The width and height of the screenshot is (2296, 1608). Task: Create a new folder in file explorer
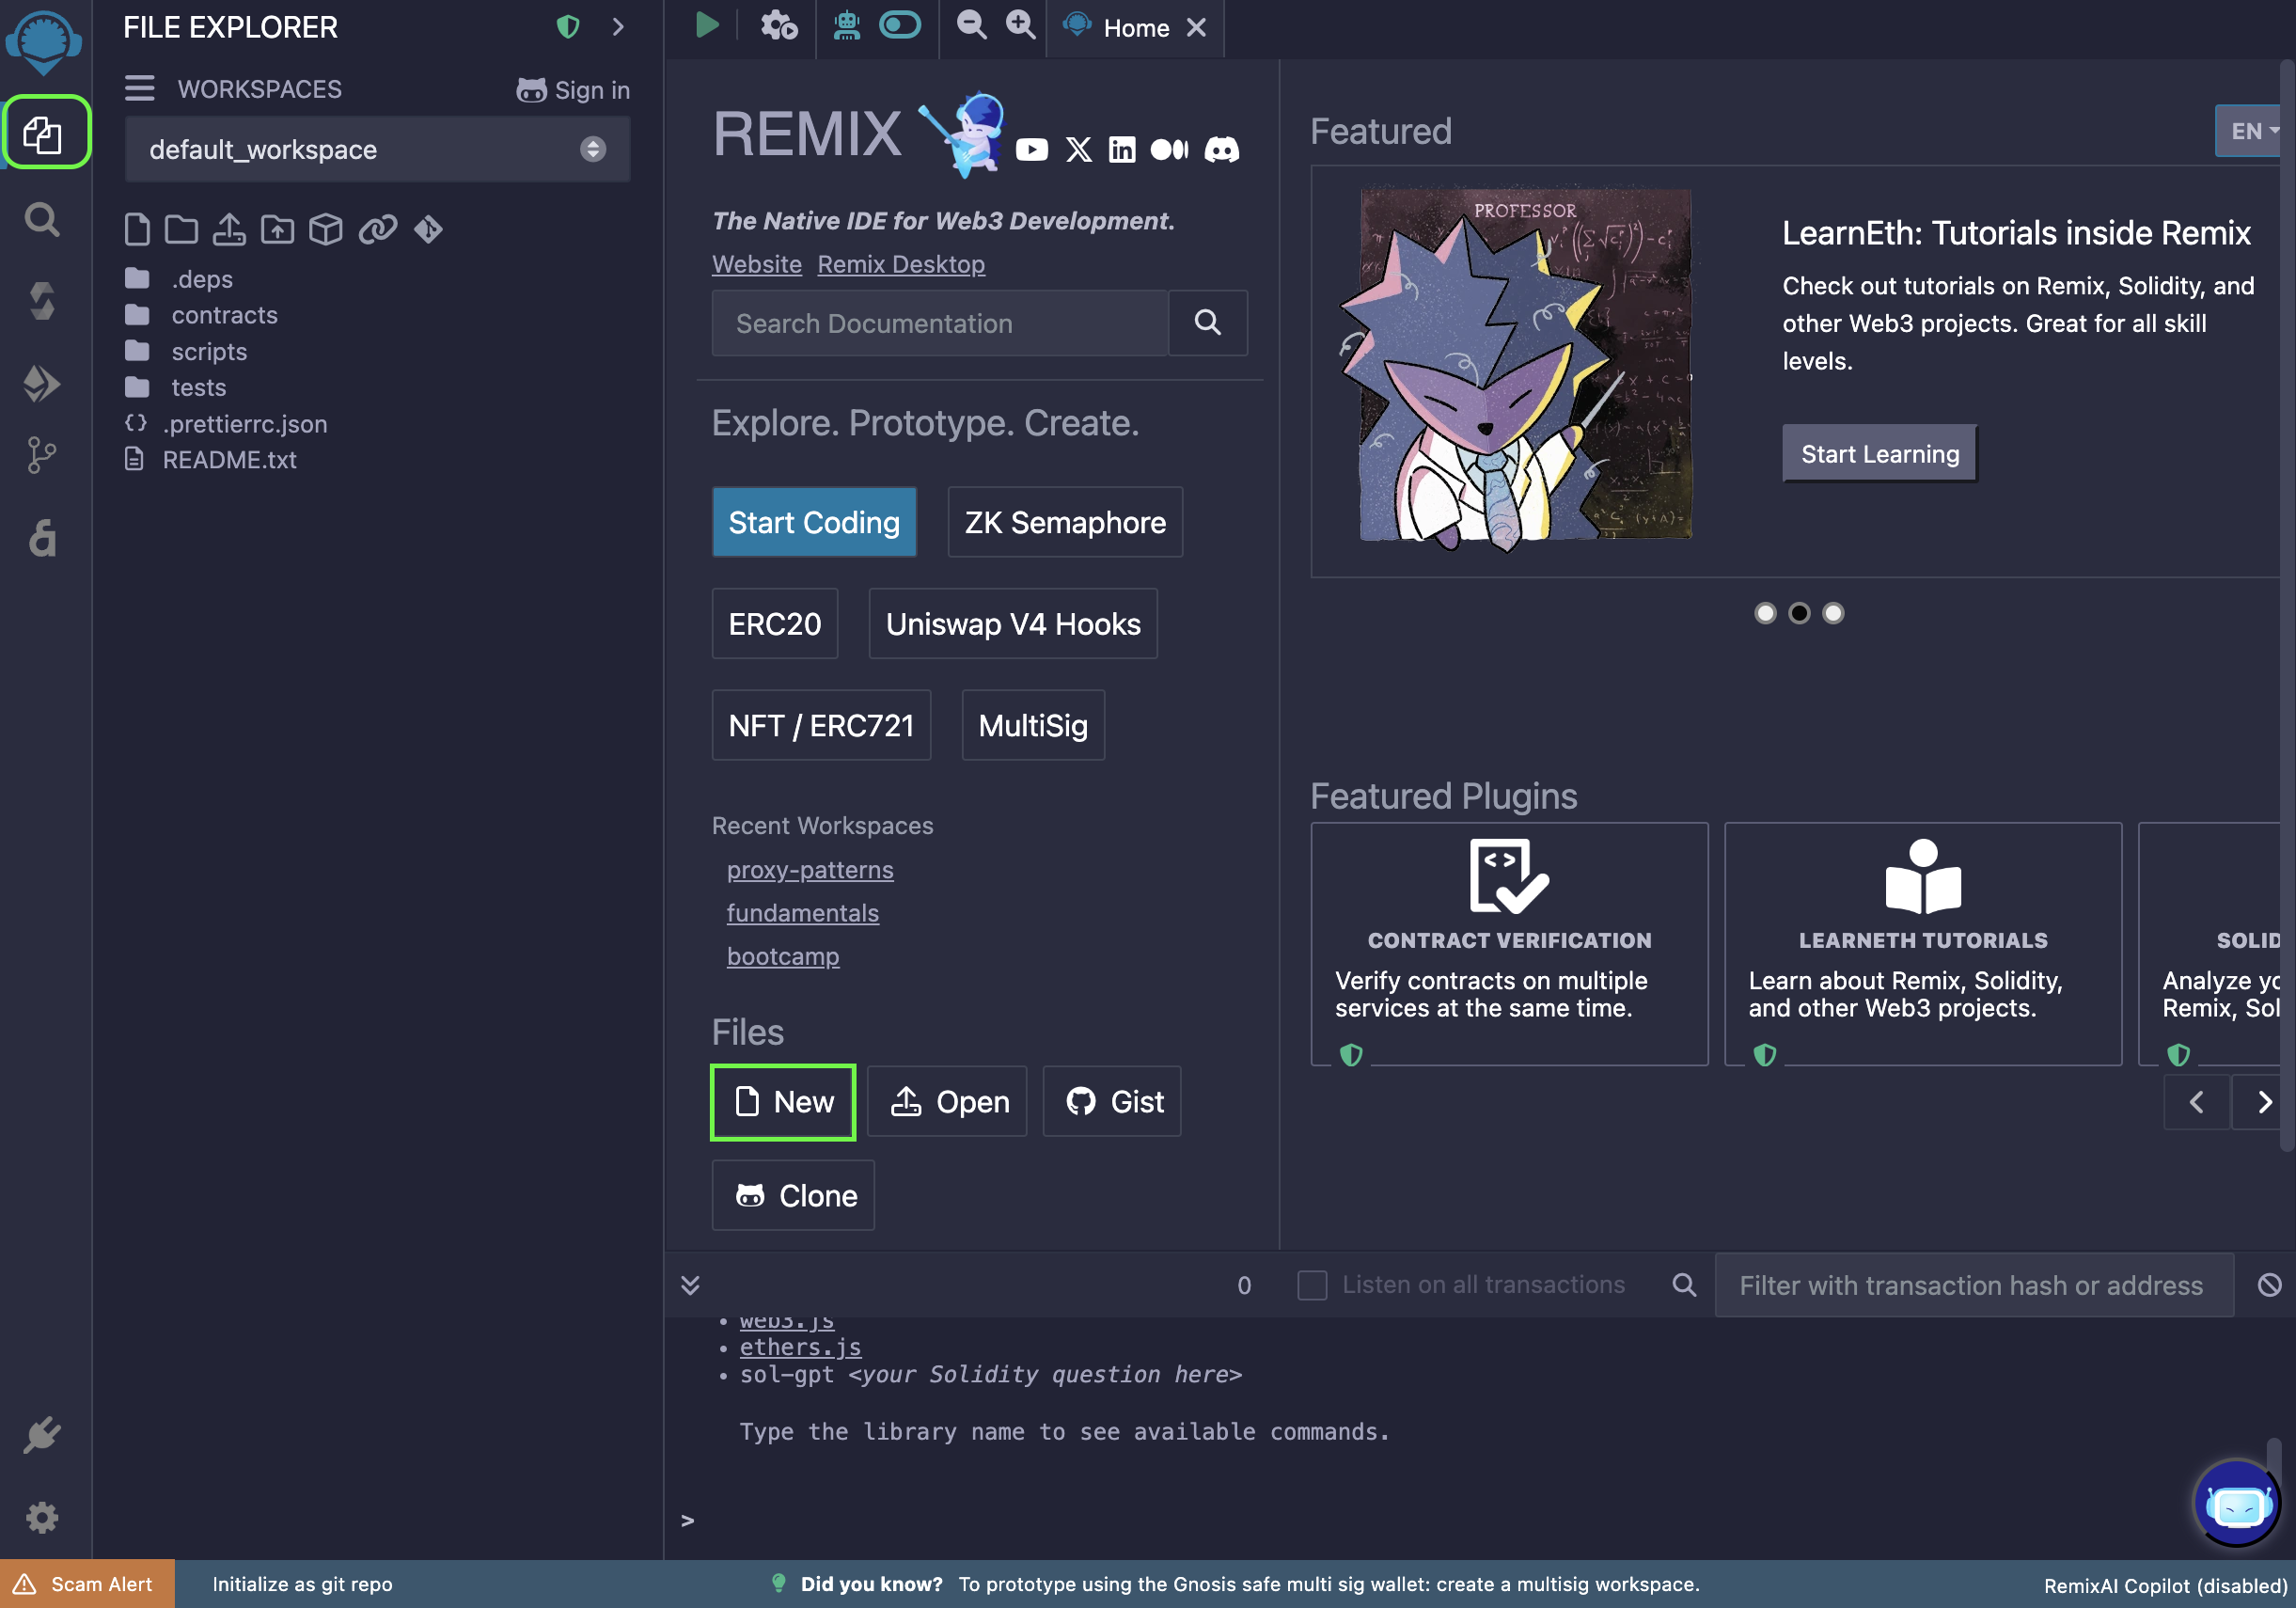(x=181, y=229)
